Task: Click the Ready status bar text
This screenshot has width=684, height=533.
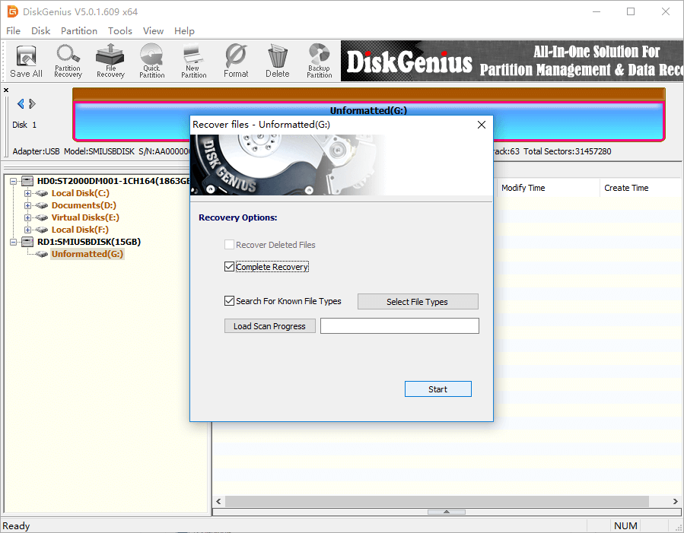Action: pos(17,525)
